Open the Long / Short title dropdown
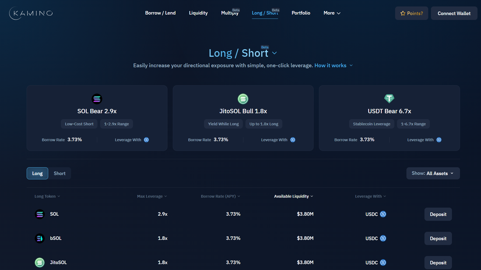481x270 pixels. [x=275, y=53]
